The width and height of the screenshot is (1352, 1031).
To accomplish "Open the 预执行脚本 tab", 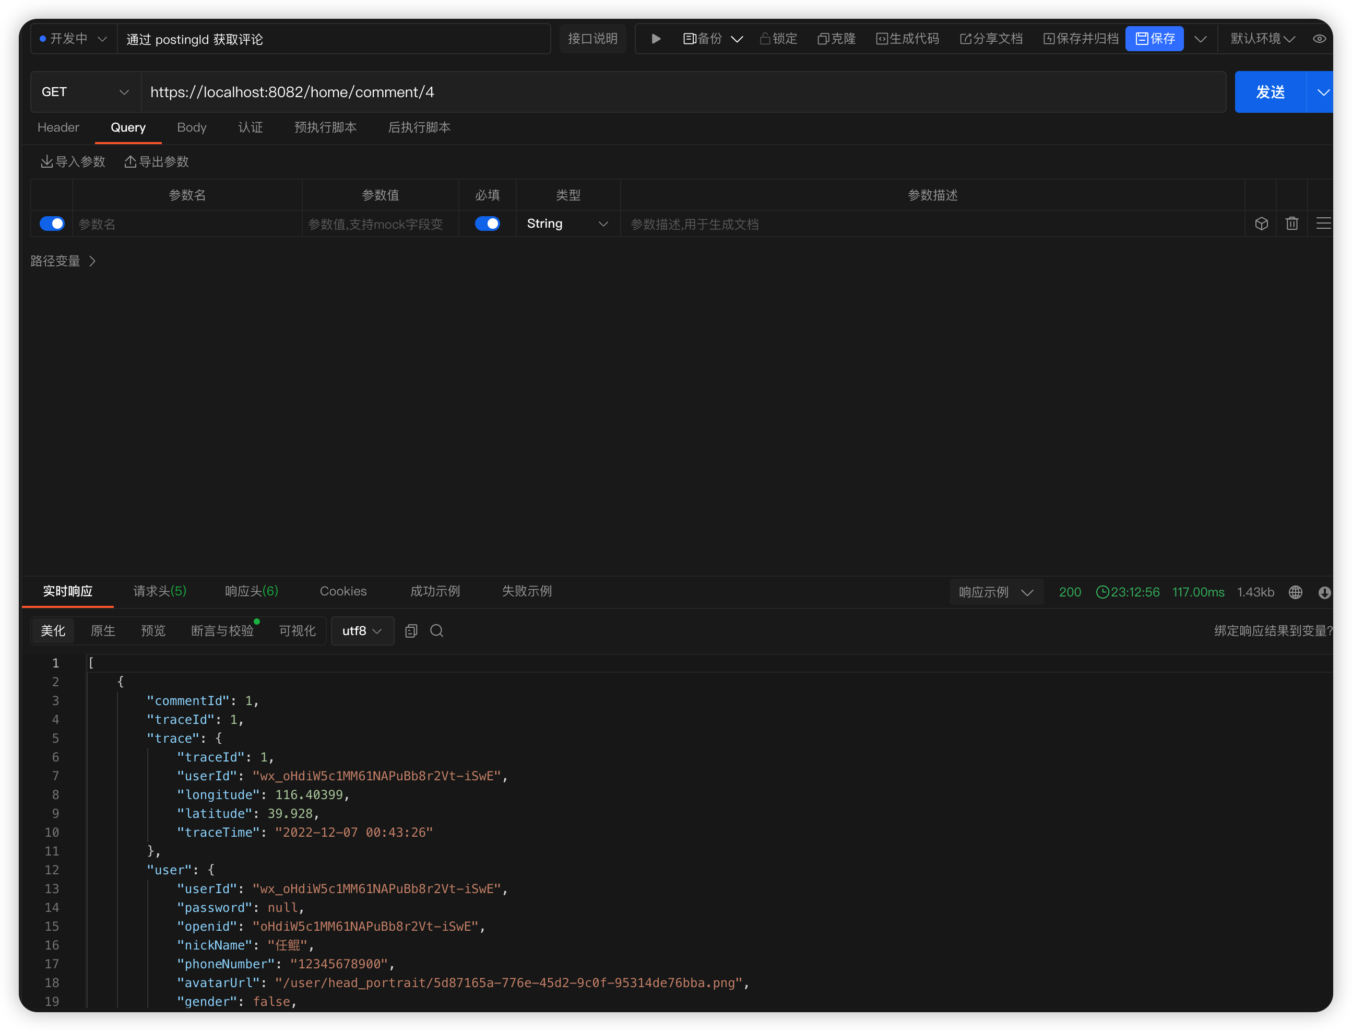I will pos(326,127).
